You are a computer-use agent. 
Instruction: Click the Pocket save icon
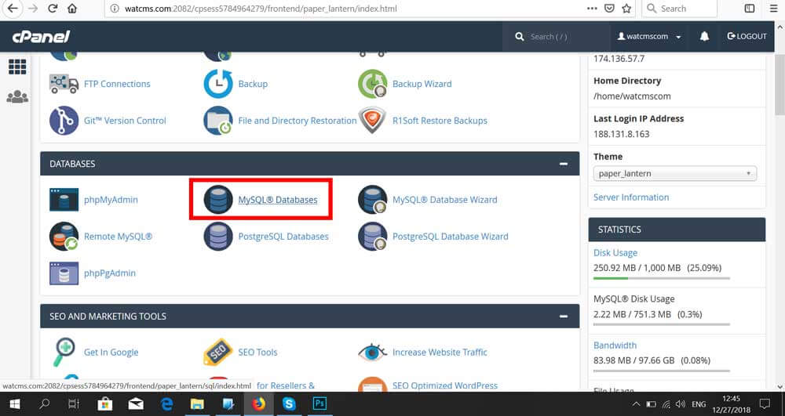[609, 9]
